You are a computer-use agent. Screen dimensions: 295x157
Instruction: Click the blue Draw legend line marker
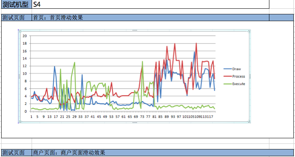(227, 69)
